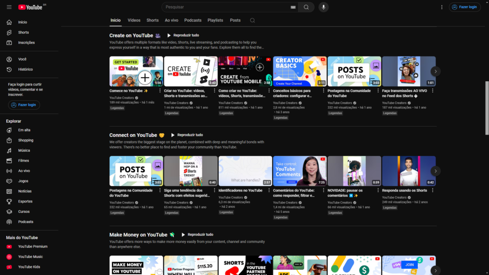Click the YouTube logo

(x=30, y=7)
